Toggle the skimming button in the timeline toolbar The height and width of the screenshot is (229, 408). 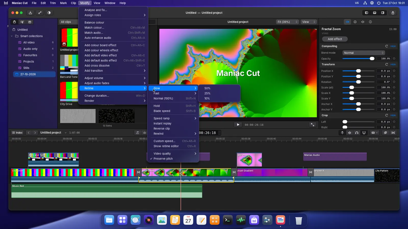342,133
